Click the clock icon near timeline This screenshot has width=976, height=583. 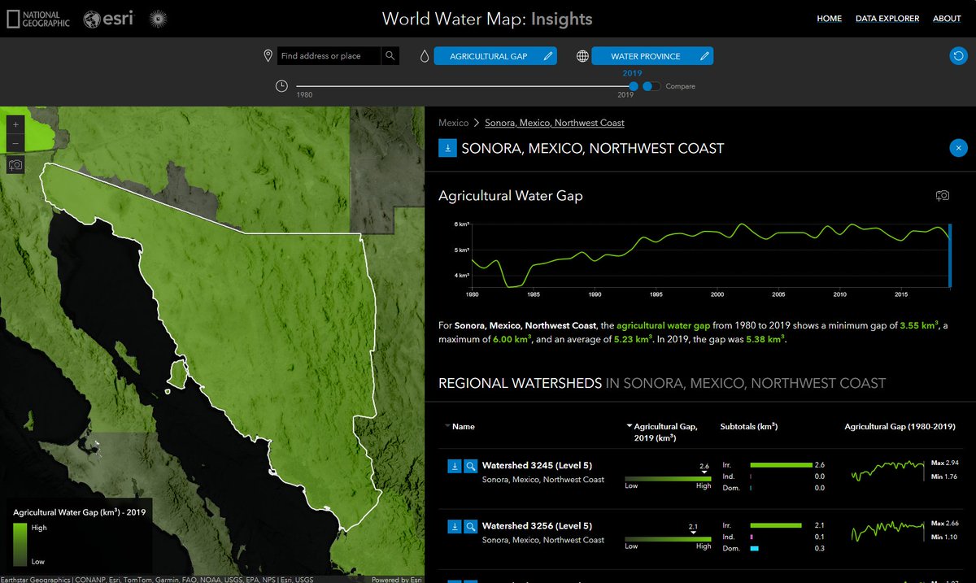pos(281,86)
